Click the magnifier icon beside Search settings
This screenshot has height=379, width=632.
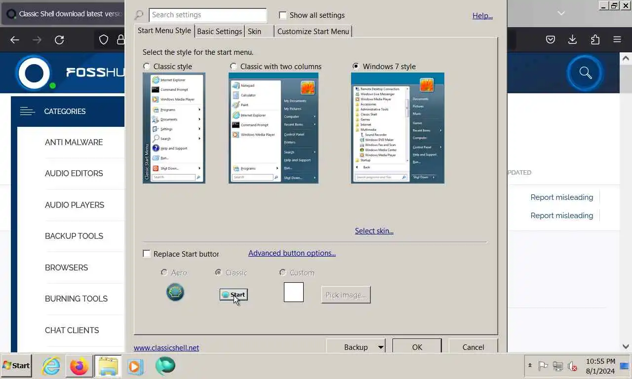pyautogui.click(x=139, y=15)
